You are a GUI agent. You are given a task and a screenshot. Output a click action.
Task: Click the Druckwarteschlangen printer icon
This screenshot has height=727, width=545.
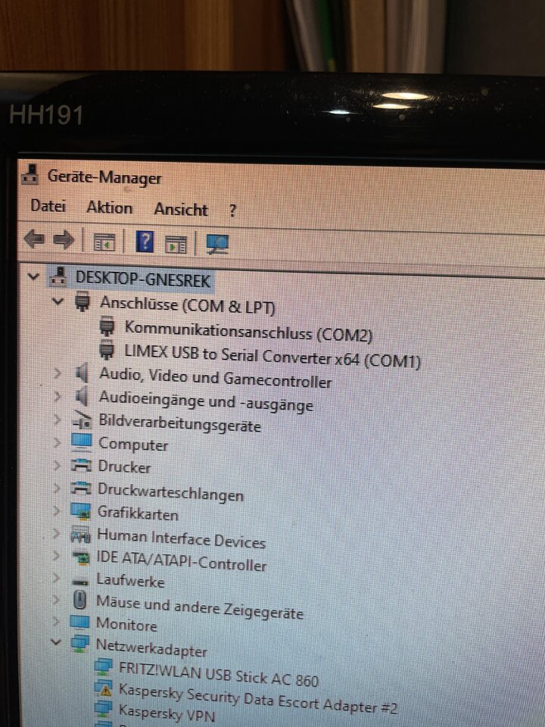pos(81,487)
